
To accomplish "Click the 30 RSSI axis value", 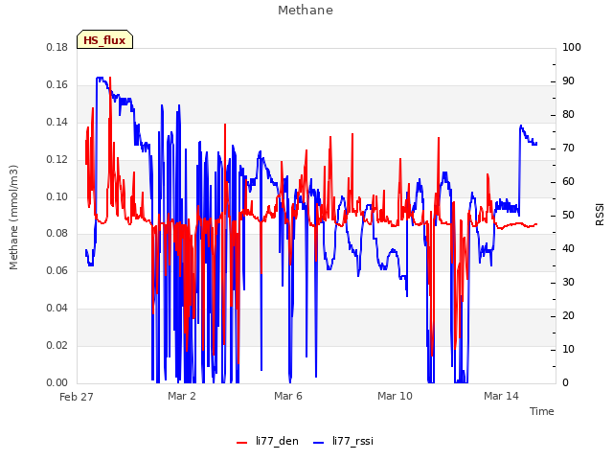I will [x=568, y=282].
